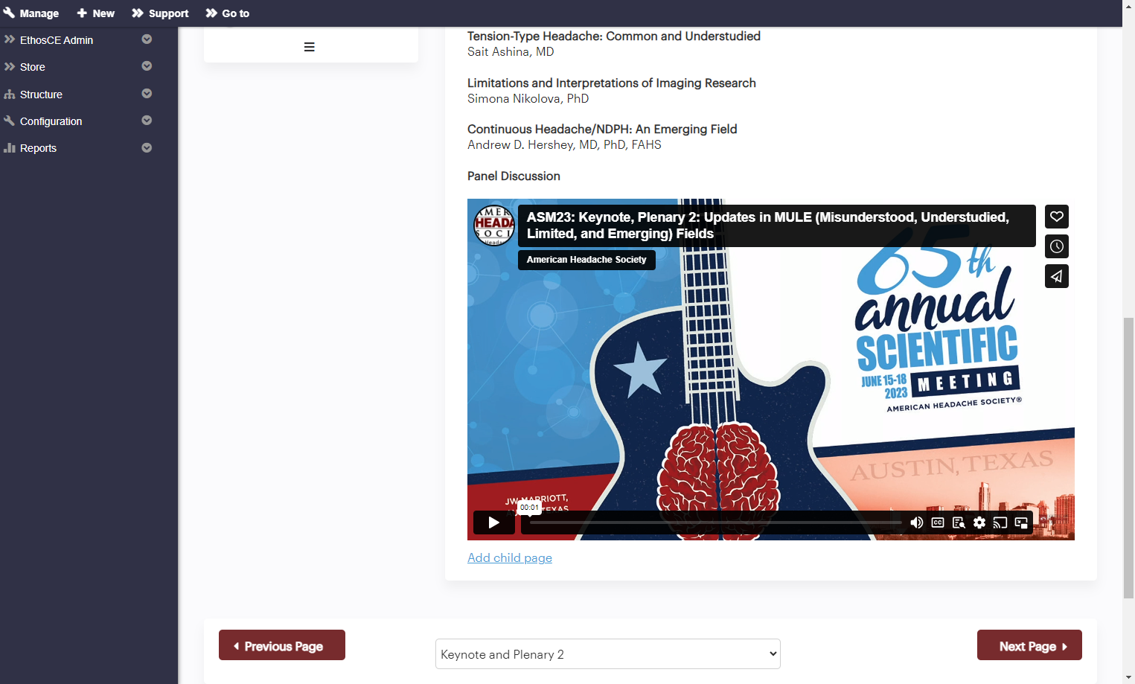Viewport: 1135px width, 684px height.
Task: Open the Go to menu
Action: pyautogui.click(x=228, y=13)
